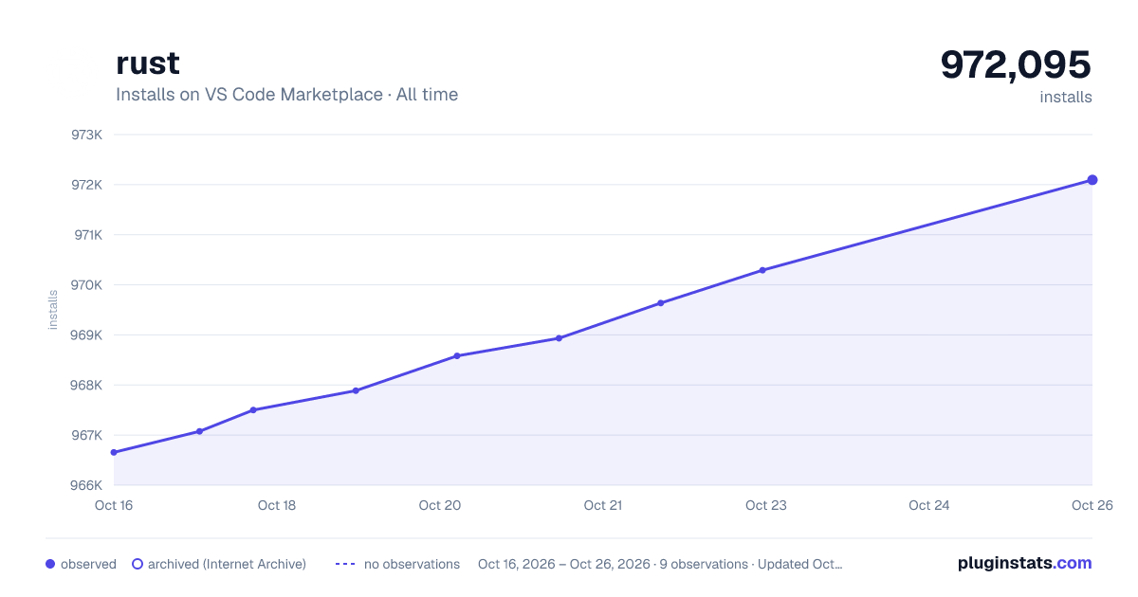The width and height of the screenshot is (1138, 597).
Task: Select the data point just above the 967K gridline
Action: (x=199, y=431)
